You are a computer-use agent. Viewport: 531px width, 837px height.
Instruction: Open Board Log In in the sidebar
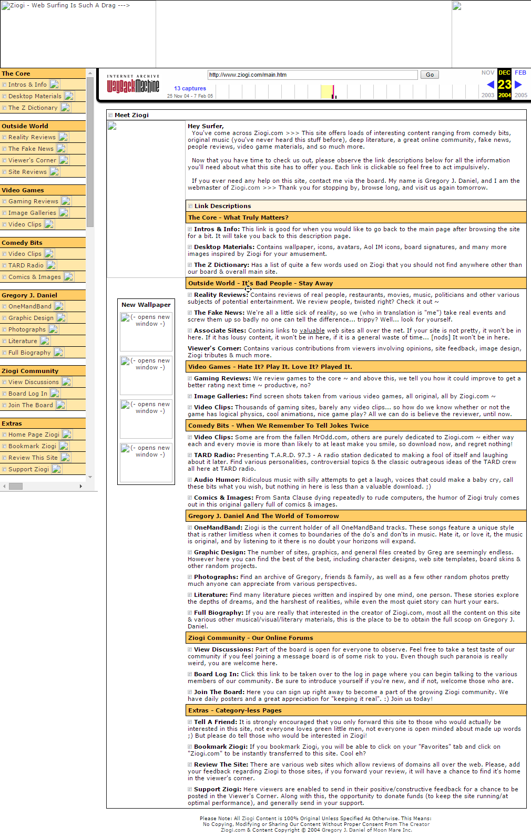[x=28, y=394]
